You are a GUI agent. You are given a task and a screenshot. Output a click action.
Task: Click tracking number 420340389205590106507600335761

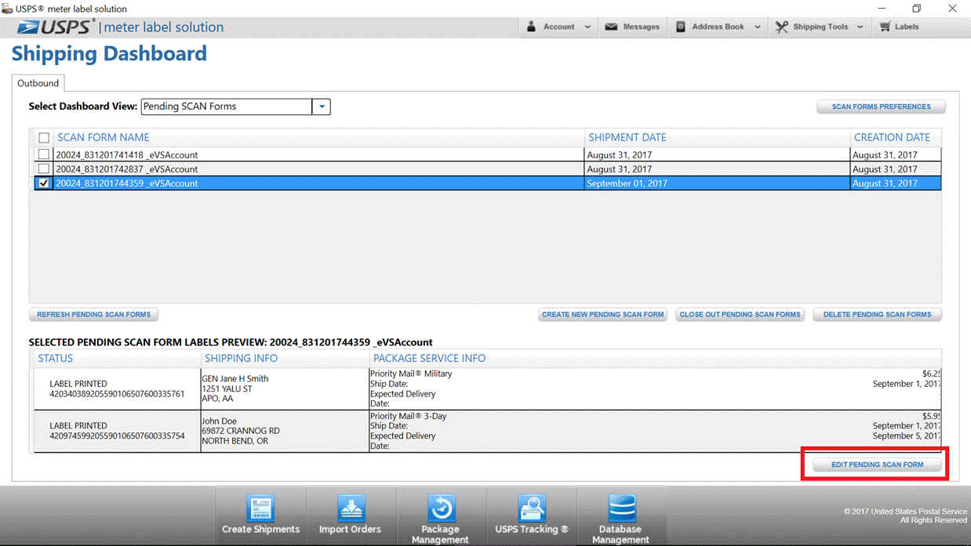pos(117,394)
